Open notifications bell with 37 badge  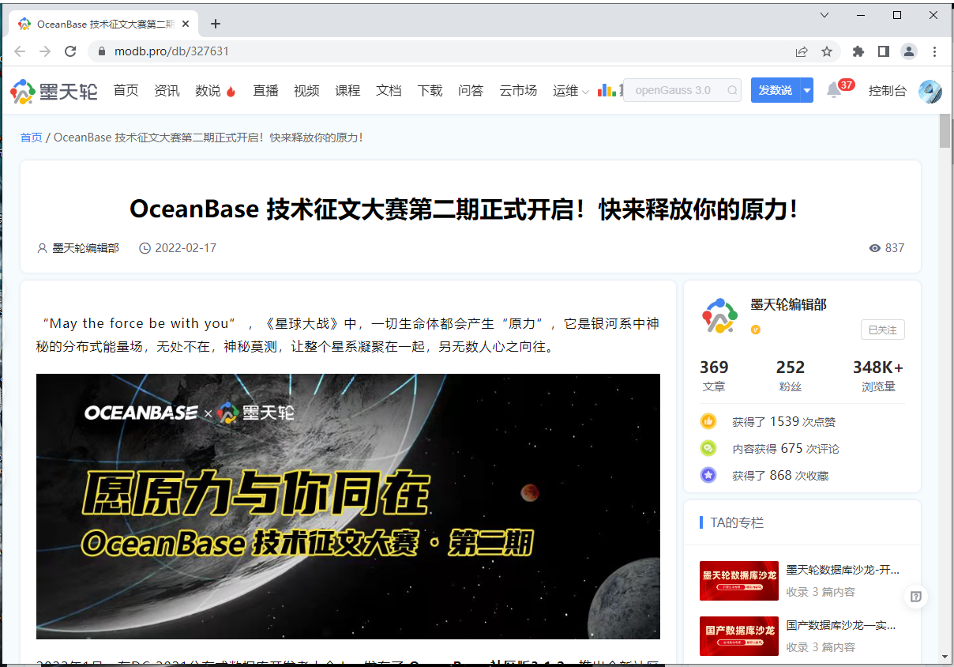pos(839,89)
